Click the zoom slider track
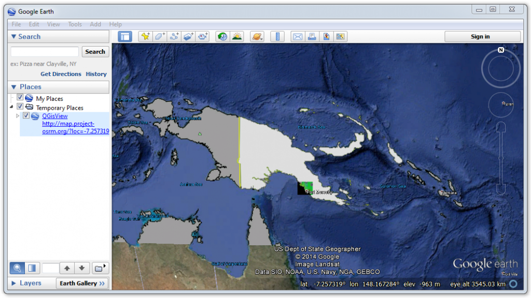 tap(501, 158)
